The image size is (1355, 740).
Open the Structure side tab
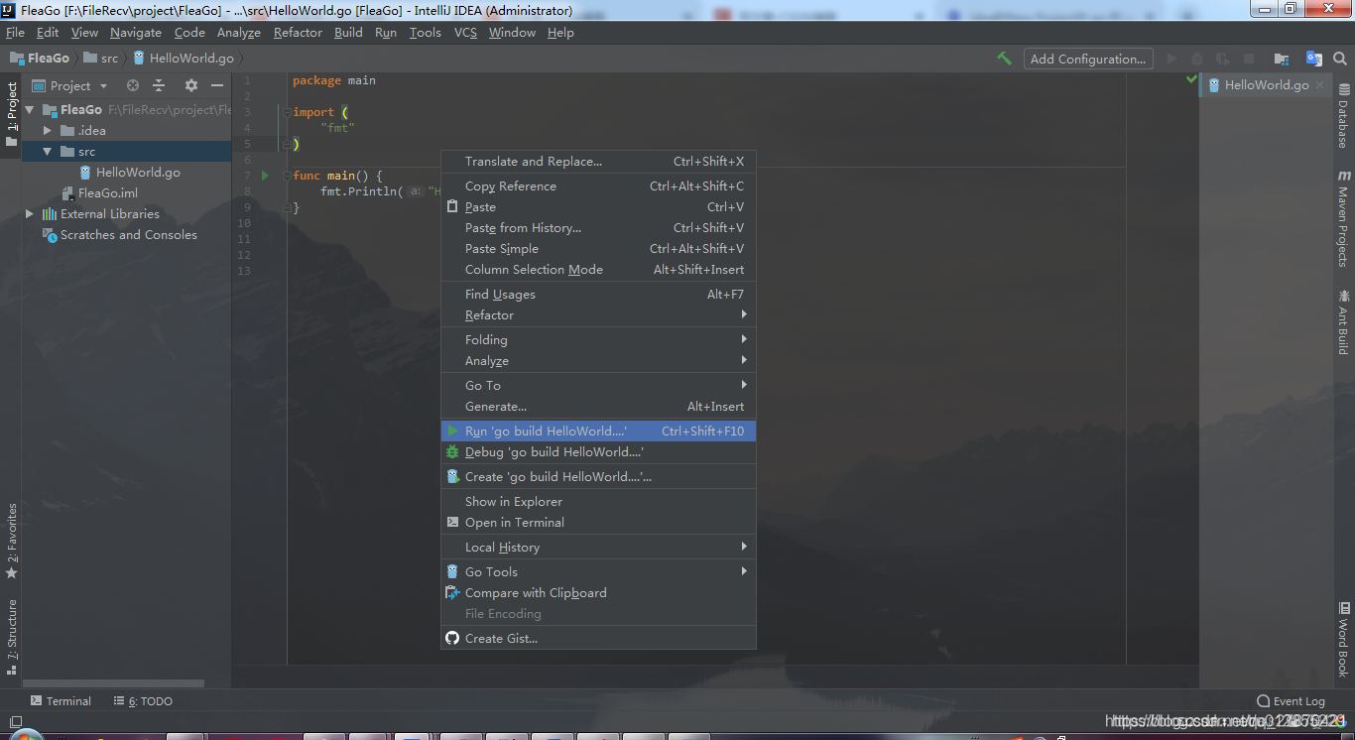[12, 638]
